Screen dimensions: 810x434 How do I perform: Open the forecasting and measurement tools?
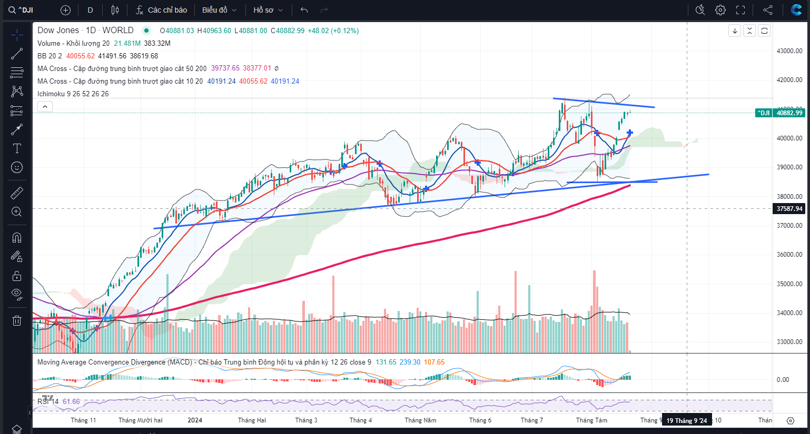click(17, 110)
